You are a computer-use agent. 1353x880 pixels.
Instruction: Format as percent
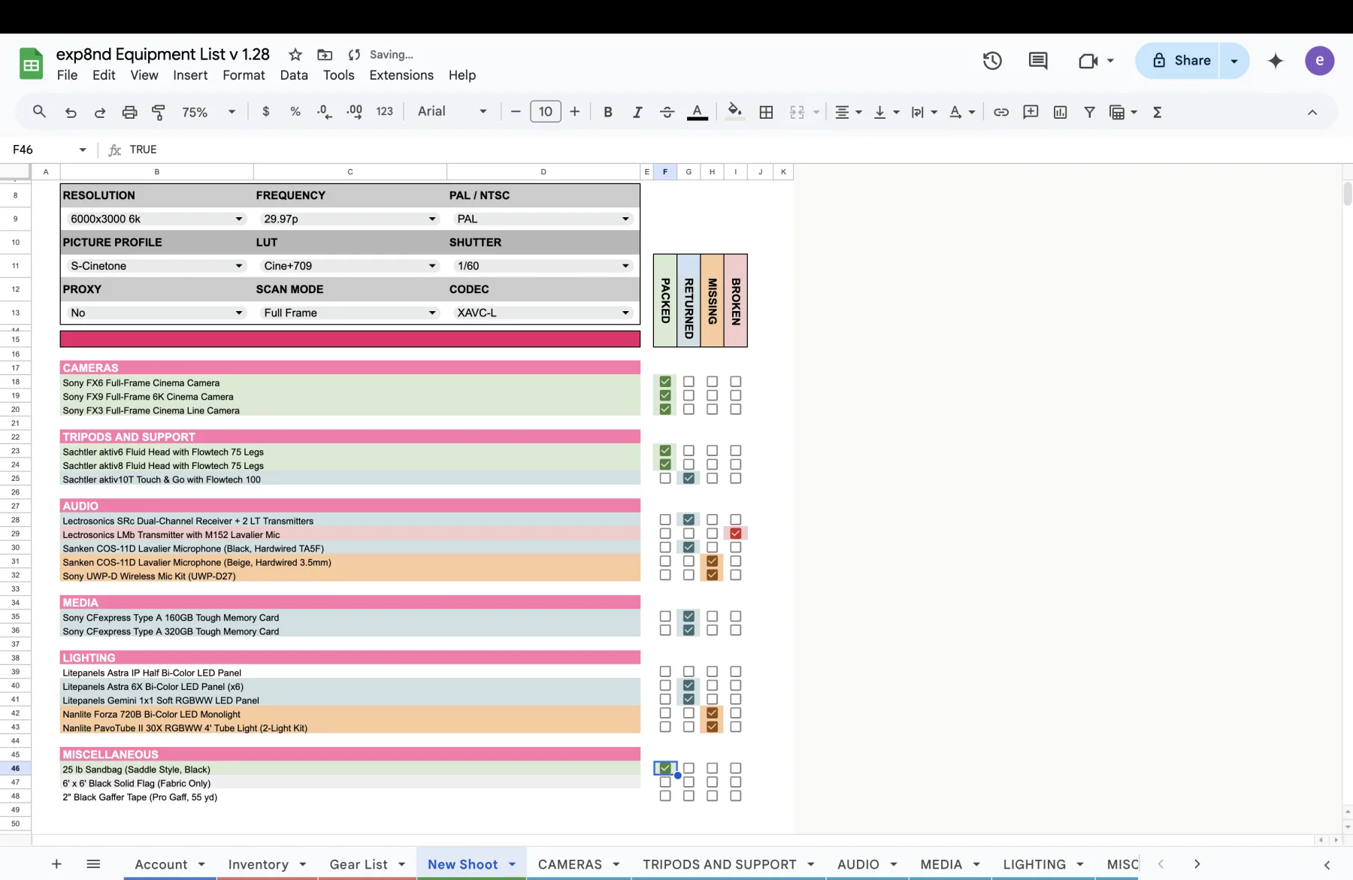point(295,111)
